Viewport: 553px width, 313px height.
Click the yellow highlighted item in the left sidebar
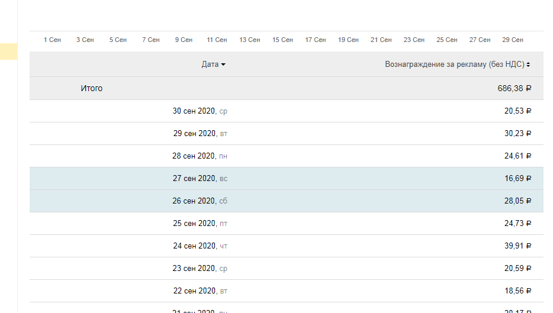8,51
